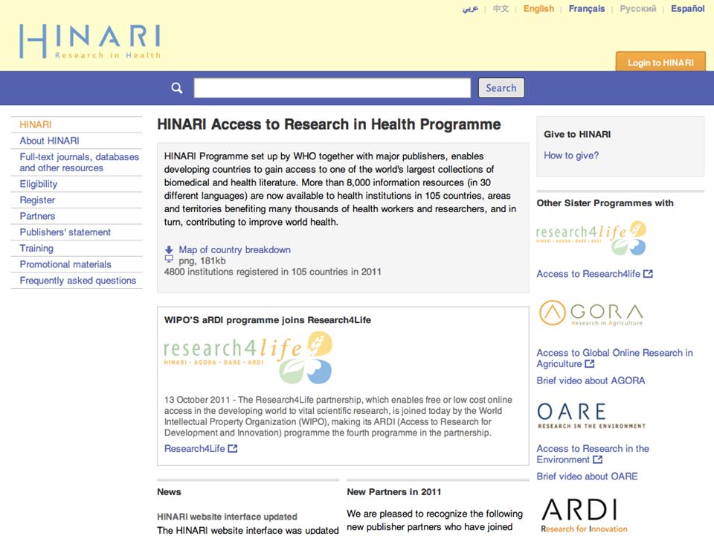Click Access to Research4life link
This screenshot has height=536, width=714.
tap(588, 274)
